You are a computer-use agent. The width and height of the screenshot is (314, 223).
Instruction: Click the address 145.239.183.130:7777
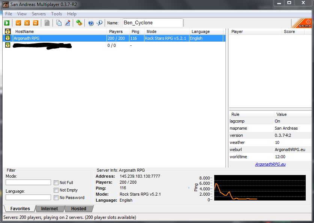click(140, 176)
